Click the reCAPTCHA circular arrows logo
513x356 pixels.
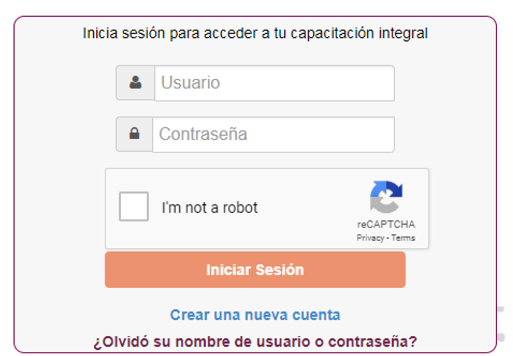point(386,197)
